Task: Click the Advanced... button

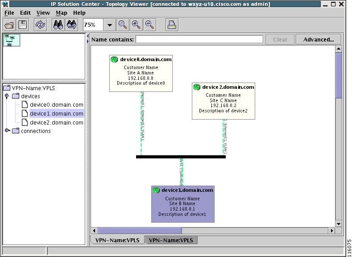Action: (x=319, y=40)
